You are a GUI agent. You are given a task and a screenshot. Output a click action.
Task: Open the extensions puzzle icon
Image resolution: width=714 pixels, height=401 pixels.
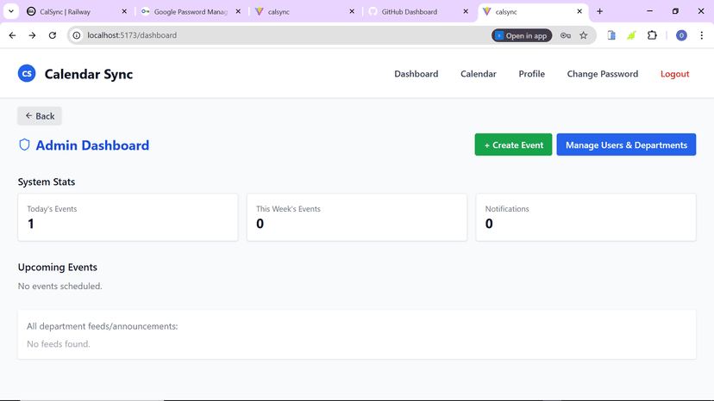click(652, 35)
